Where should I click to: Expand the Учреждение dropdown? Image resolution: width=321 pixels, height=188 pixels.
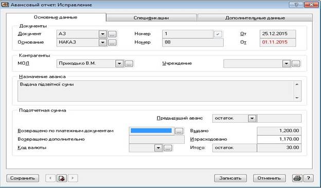[x=287, y=64]
